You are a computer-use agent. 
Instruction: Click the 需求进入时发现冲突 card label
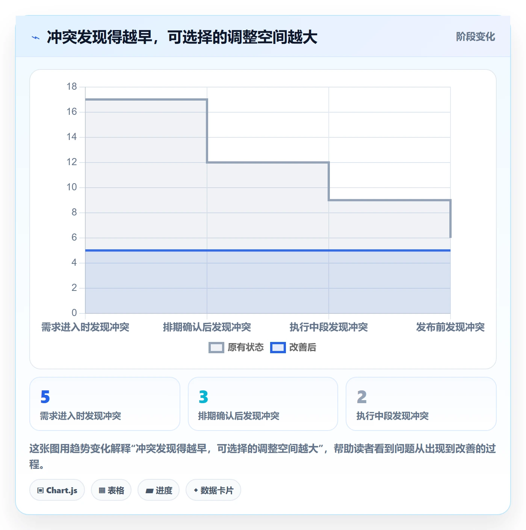[x=80, y=416]
